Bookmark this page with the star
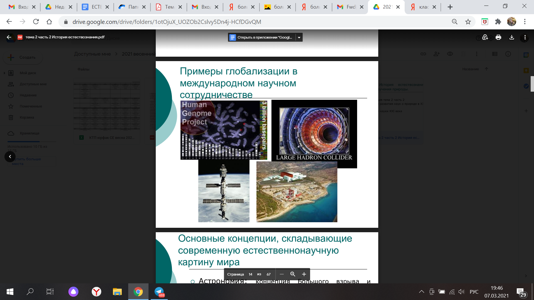Viewport: 534px width, 300px height. pos(468,22)
